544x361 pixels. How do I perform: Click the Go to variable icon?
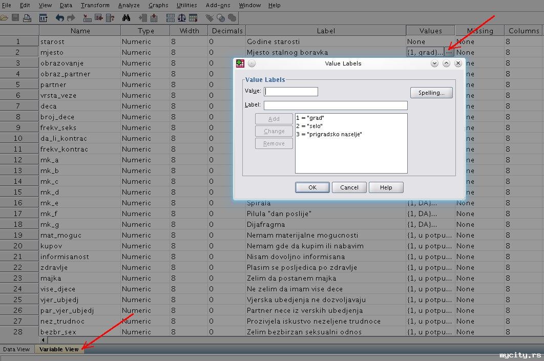(99, 18)
